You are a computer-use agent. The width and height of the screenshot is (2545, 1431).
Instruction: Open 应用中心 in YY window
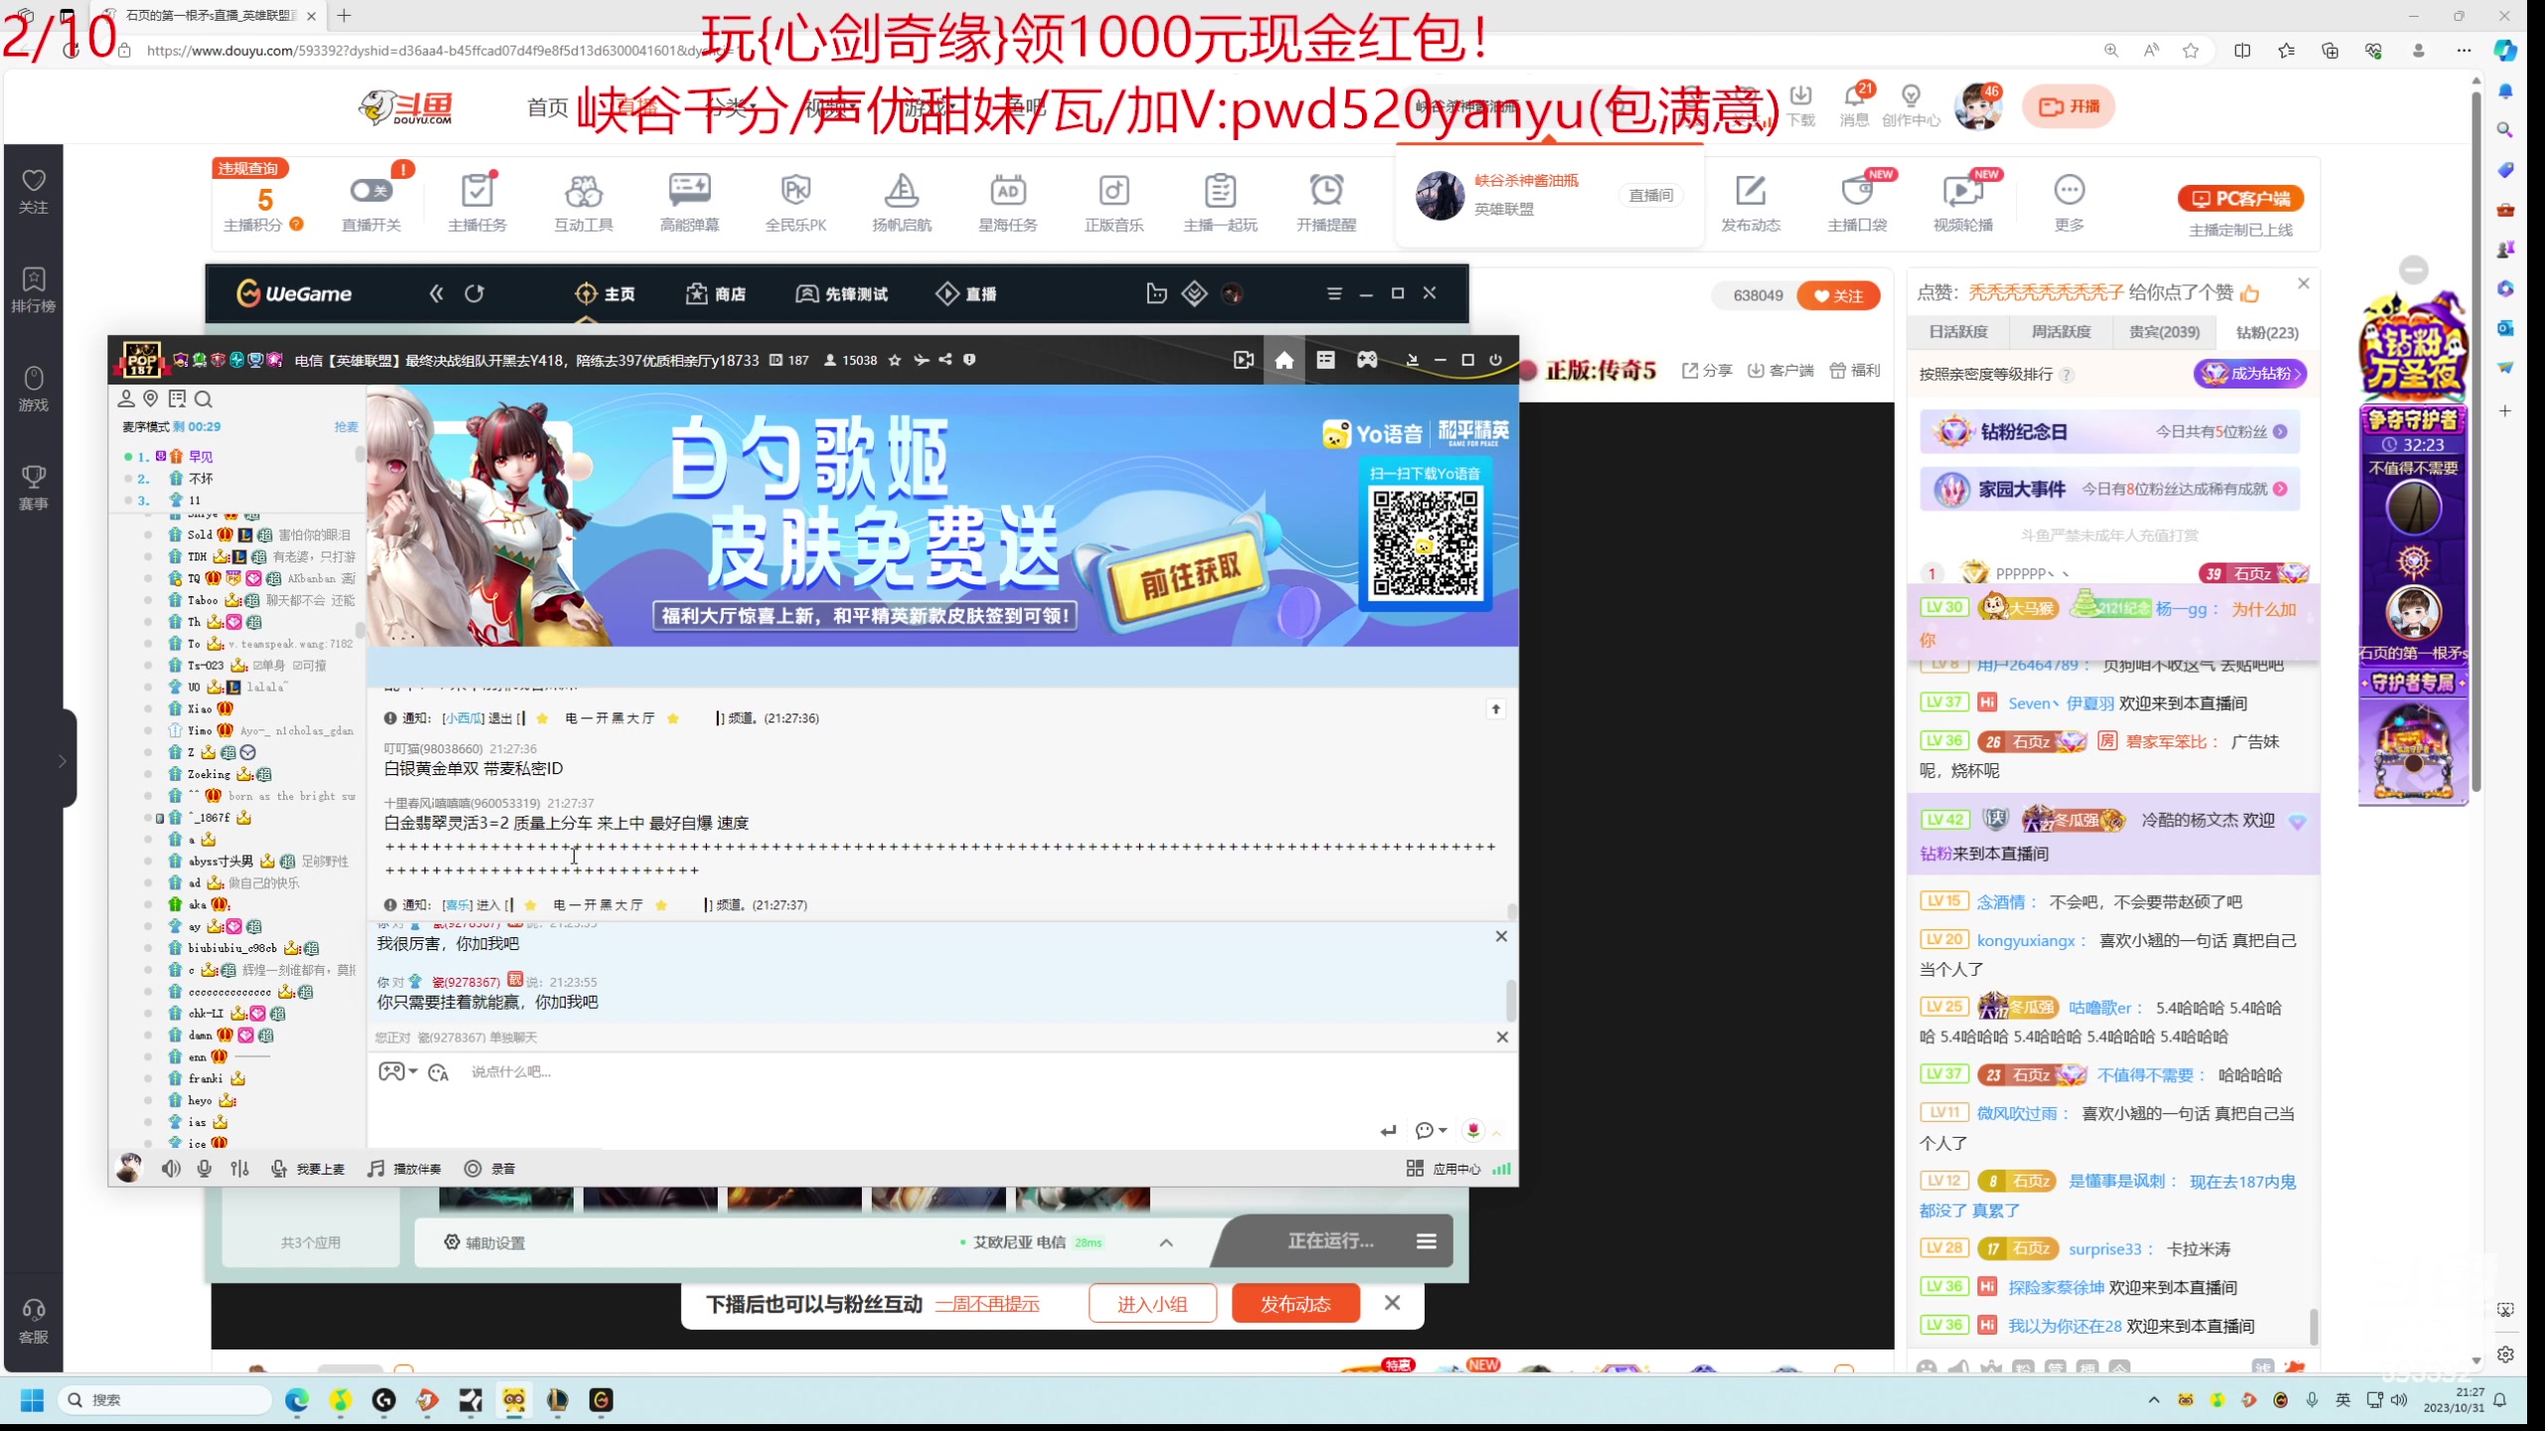point(1443,1169)
